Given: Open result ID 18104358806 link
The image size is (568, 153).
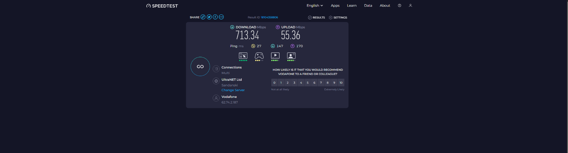Looking at the screenshot, I should [x=269, y=17].
